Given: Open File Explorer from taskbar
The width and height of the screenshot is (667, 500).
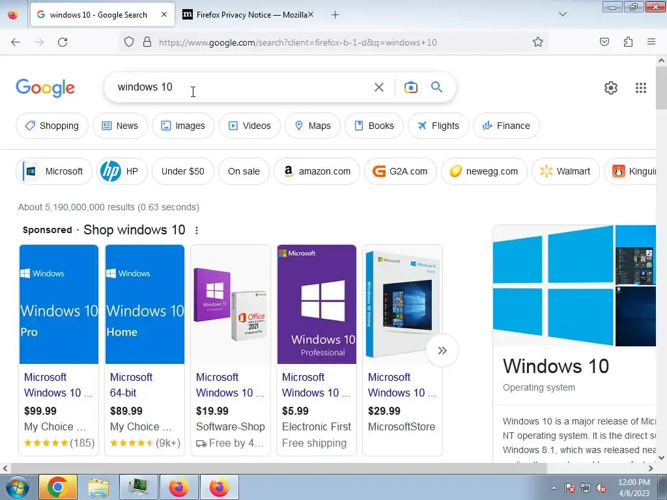Looking at the screenshot, I should point(98,487).
